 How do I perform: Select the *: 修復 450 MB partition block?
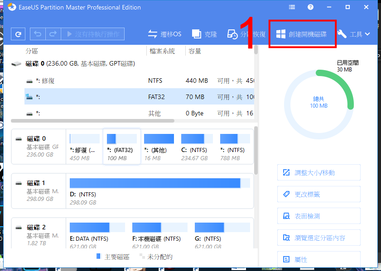point(85,147)
